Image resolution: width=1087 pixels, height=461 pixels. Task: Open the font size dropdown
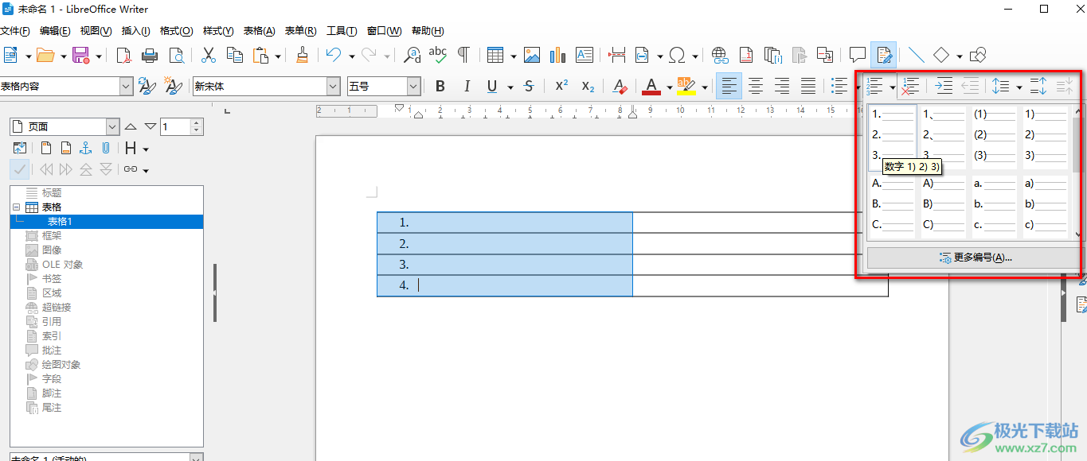(x=413, y=86)
